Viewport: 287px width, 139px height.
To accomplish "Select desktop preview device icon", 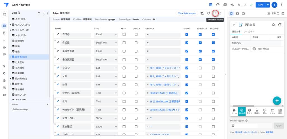I will tap(244, 13).
